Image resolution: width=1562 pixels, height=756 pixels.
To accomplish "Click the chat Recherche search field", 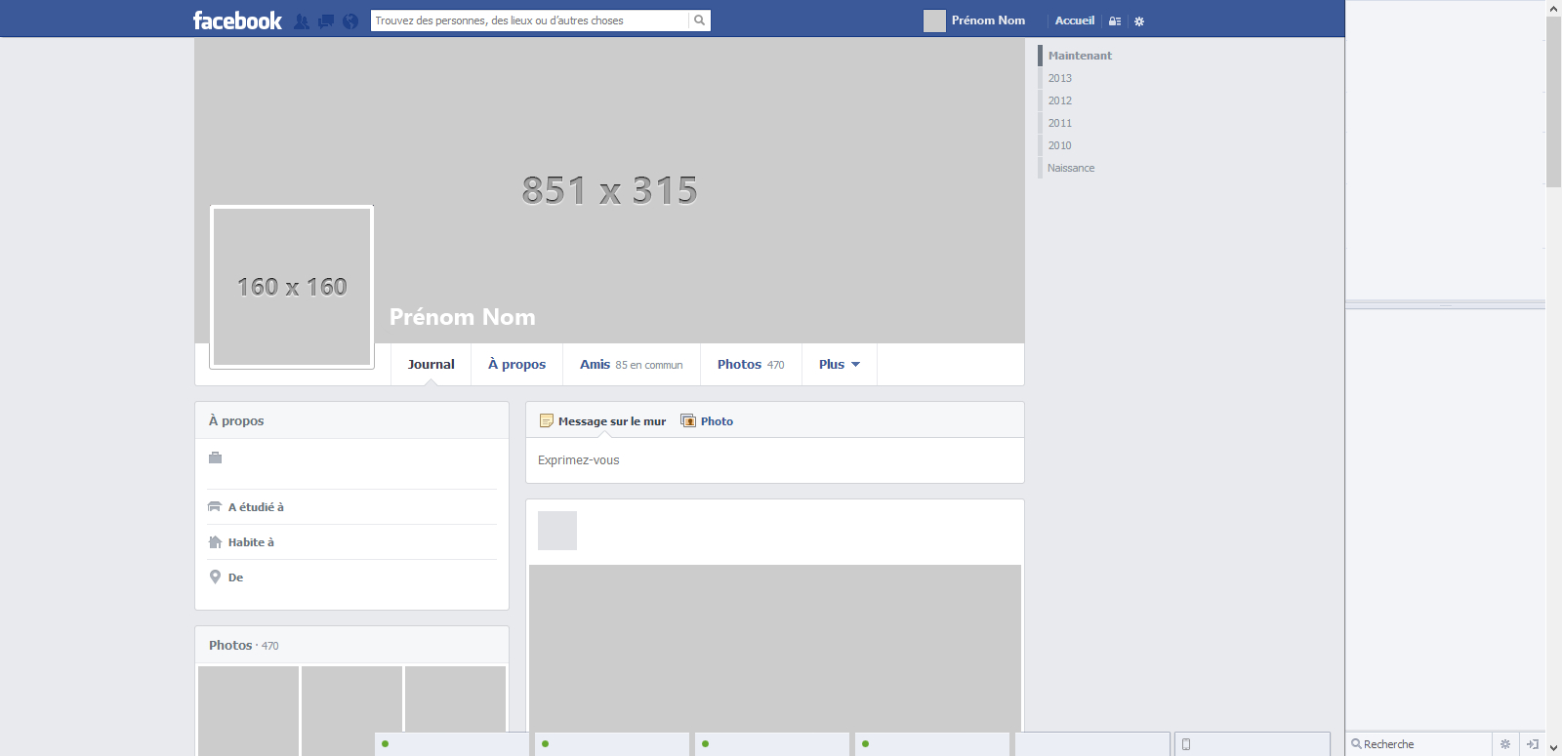I will tap(1420, 744).
